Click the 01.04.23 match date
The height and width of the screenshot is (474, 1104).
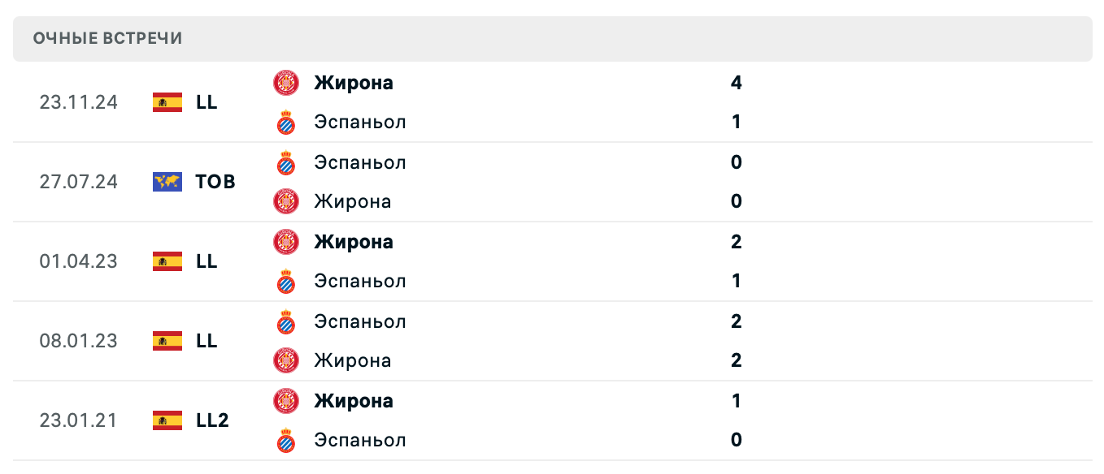(x=78, y=261)
